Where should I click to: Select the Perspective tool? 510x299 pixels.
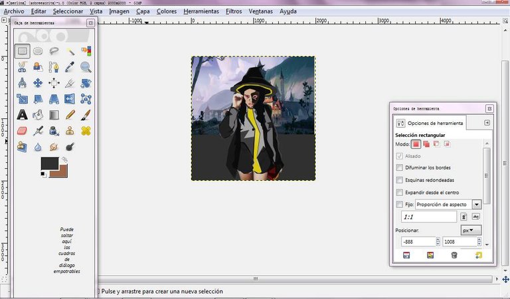click(54, 99)
